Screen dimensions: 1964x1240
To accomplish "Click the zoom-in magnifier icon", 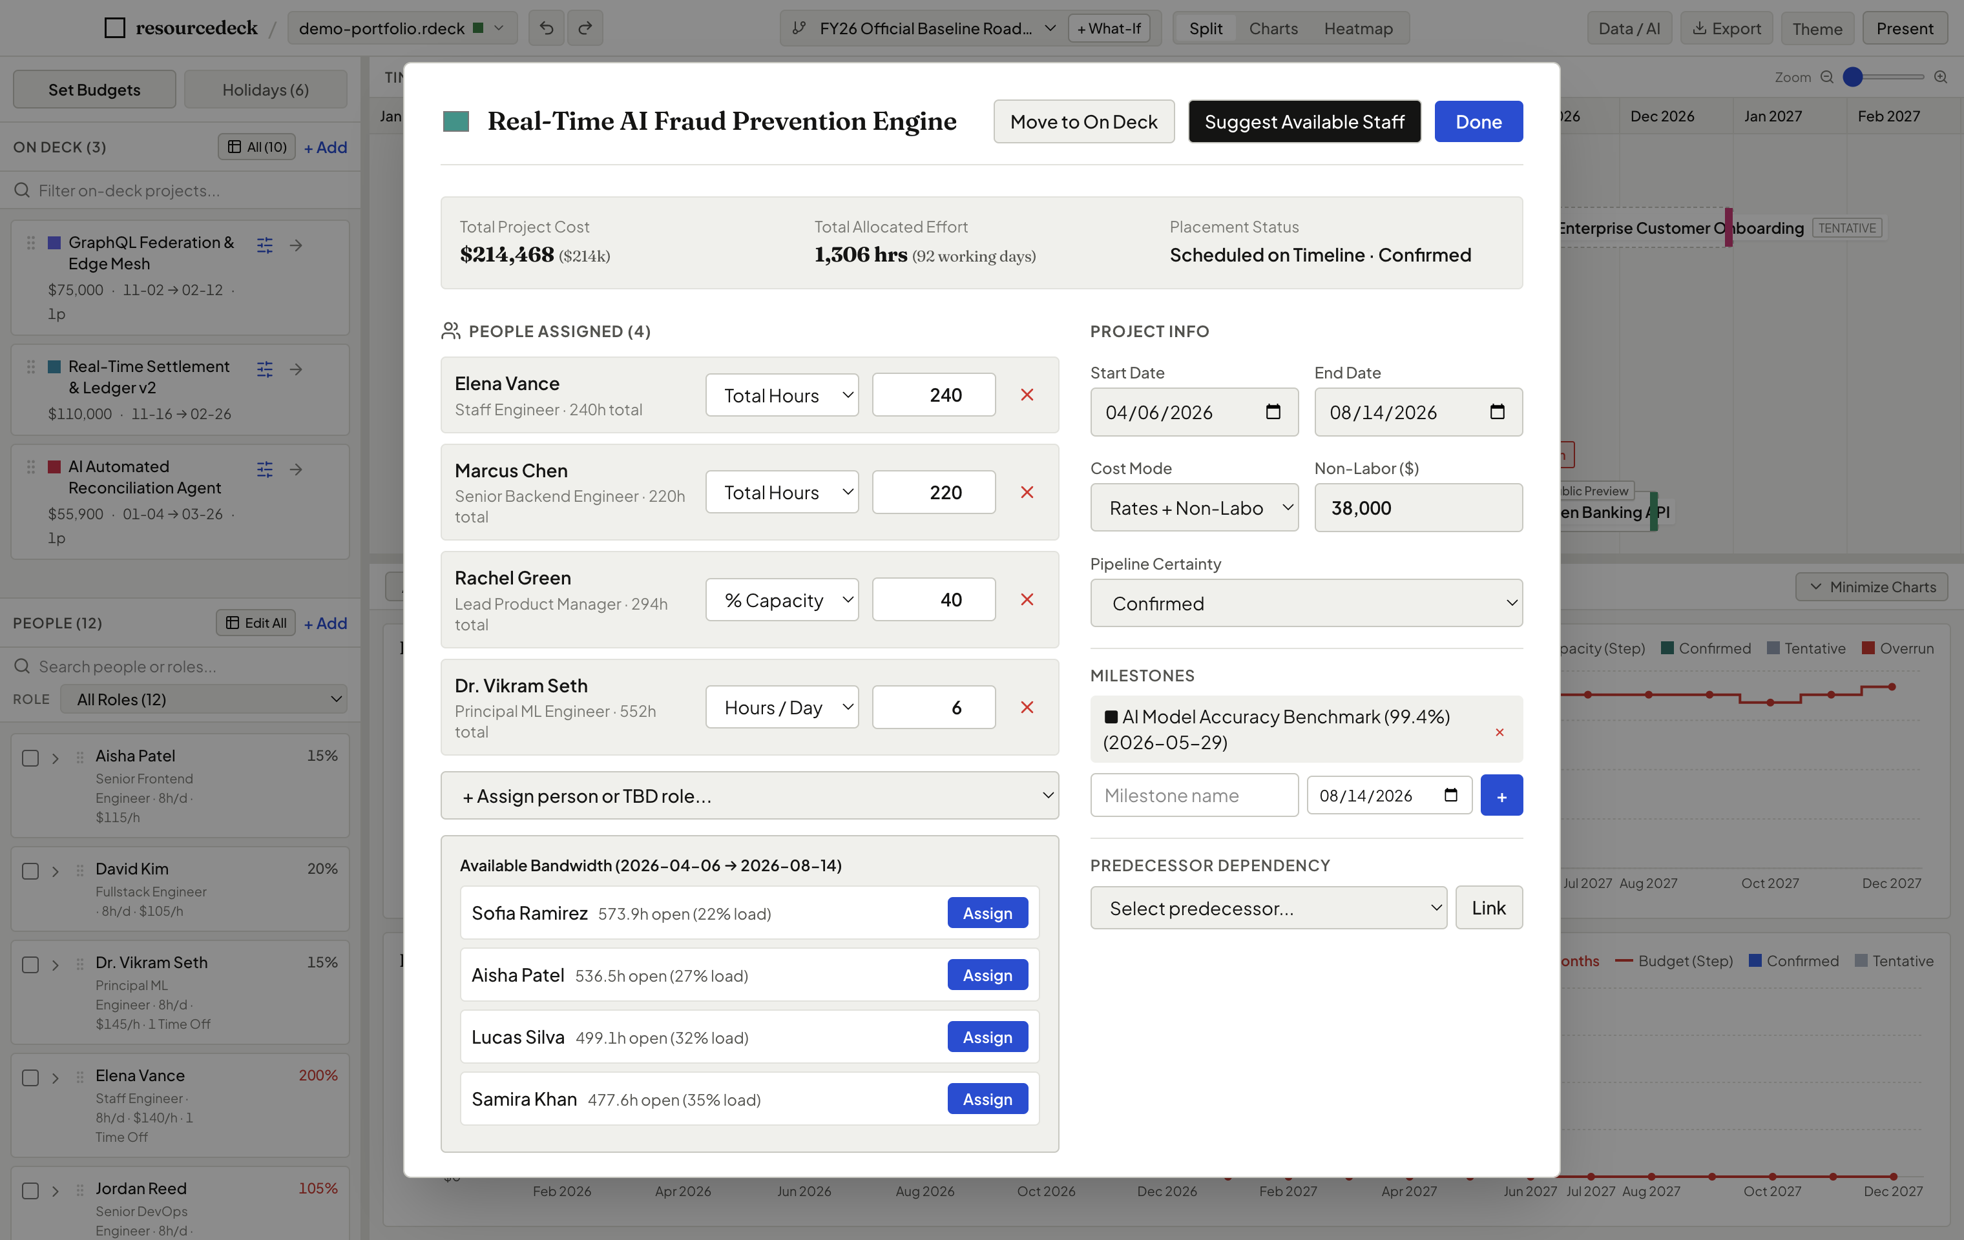I will pos(1940,77).
